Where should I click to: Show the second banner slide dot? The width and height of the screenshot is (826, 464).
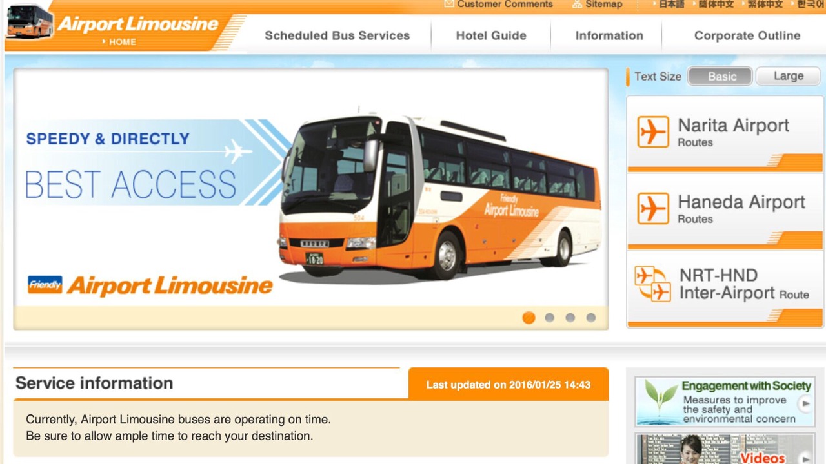pos(549,317)
